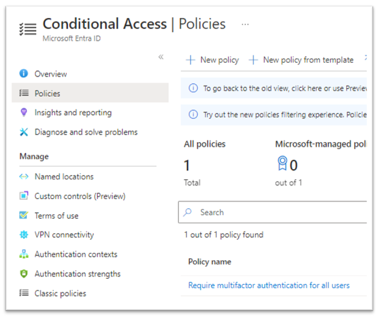Screen dimensions: 378x317
Task: Click the Authentication contexts hierarchy icon
Action: click(23, 254)
